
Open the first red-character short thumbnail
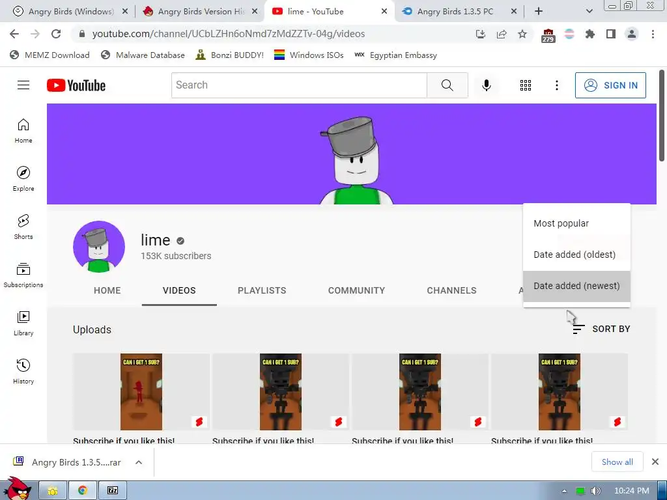[x=141, y=391]
